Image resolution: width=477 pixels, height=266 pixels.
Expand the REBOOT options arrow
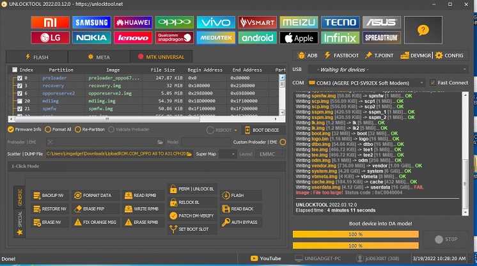tap(235, 130)
